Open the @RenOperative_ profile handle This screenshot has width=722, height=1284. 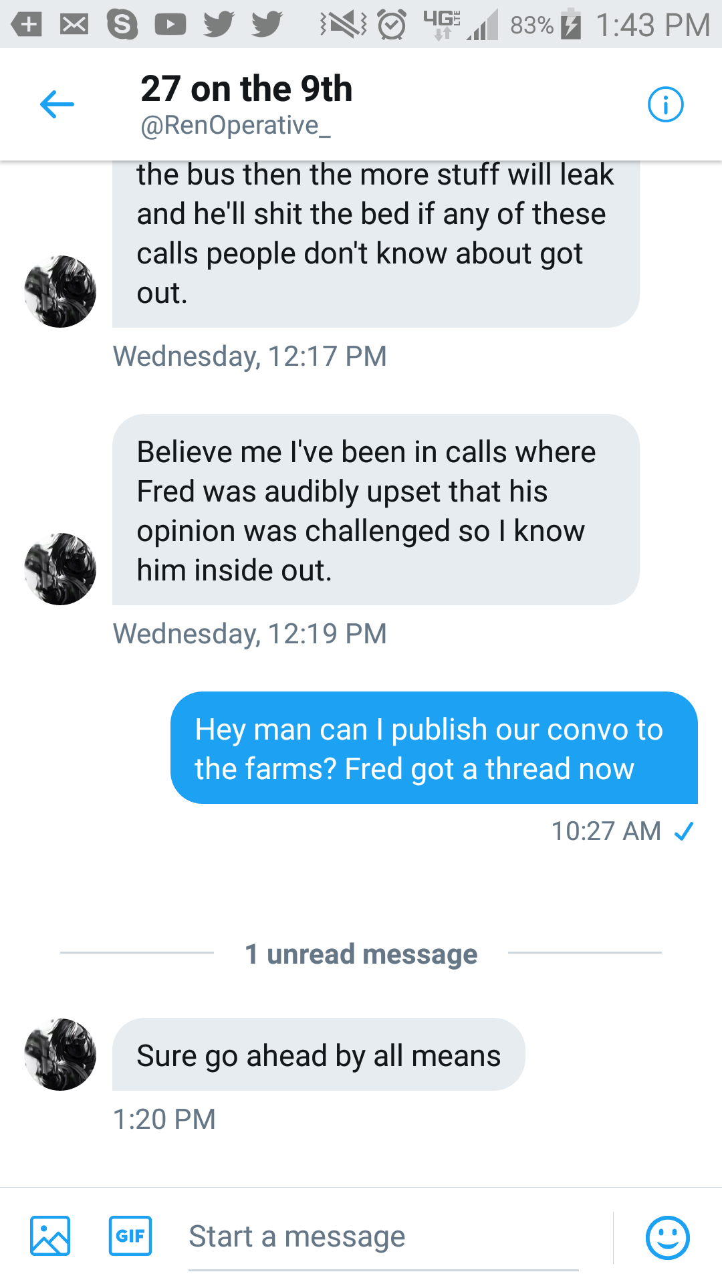coord(235,125)
